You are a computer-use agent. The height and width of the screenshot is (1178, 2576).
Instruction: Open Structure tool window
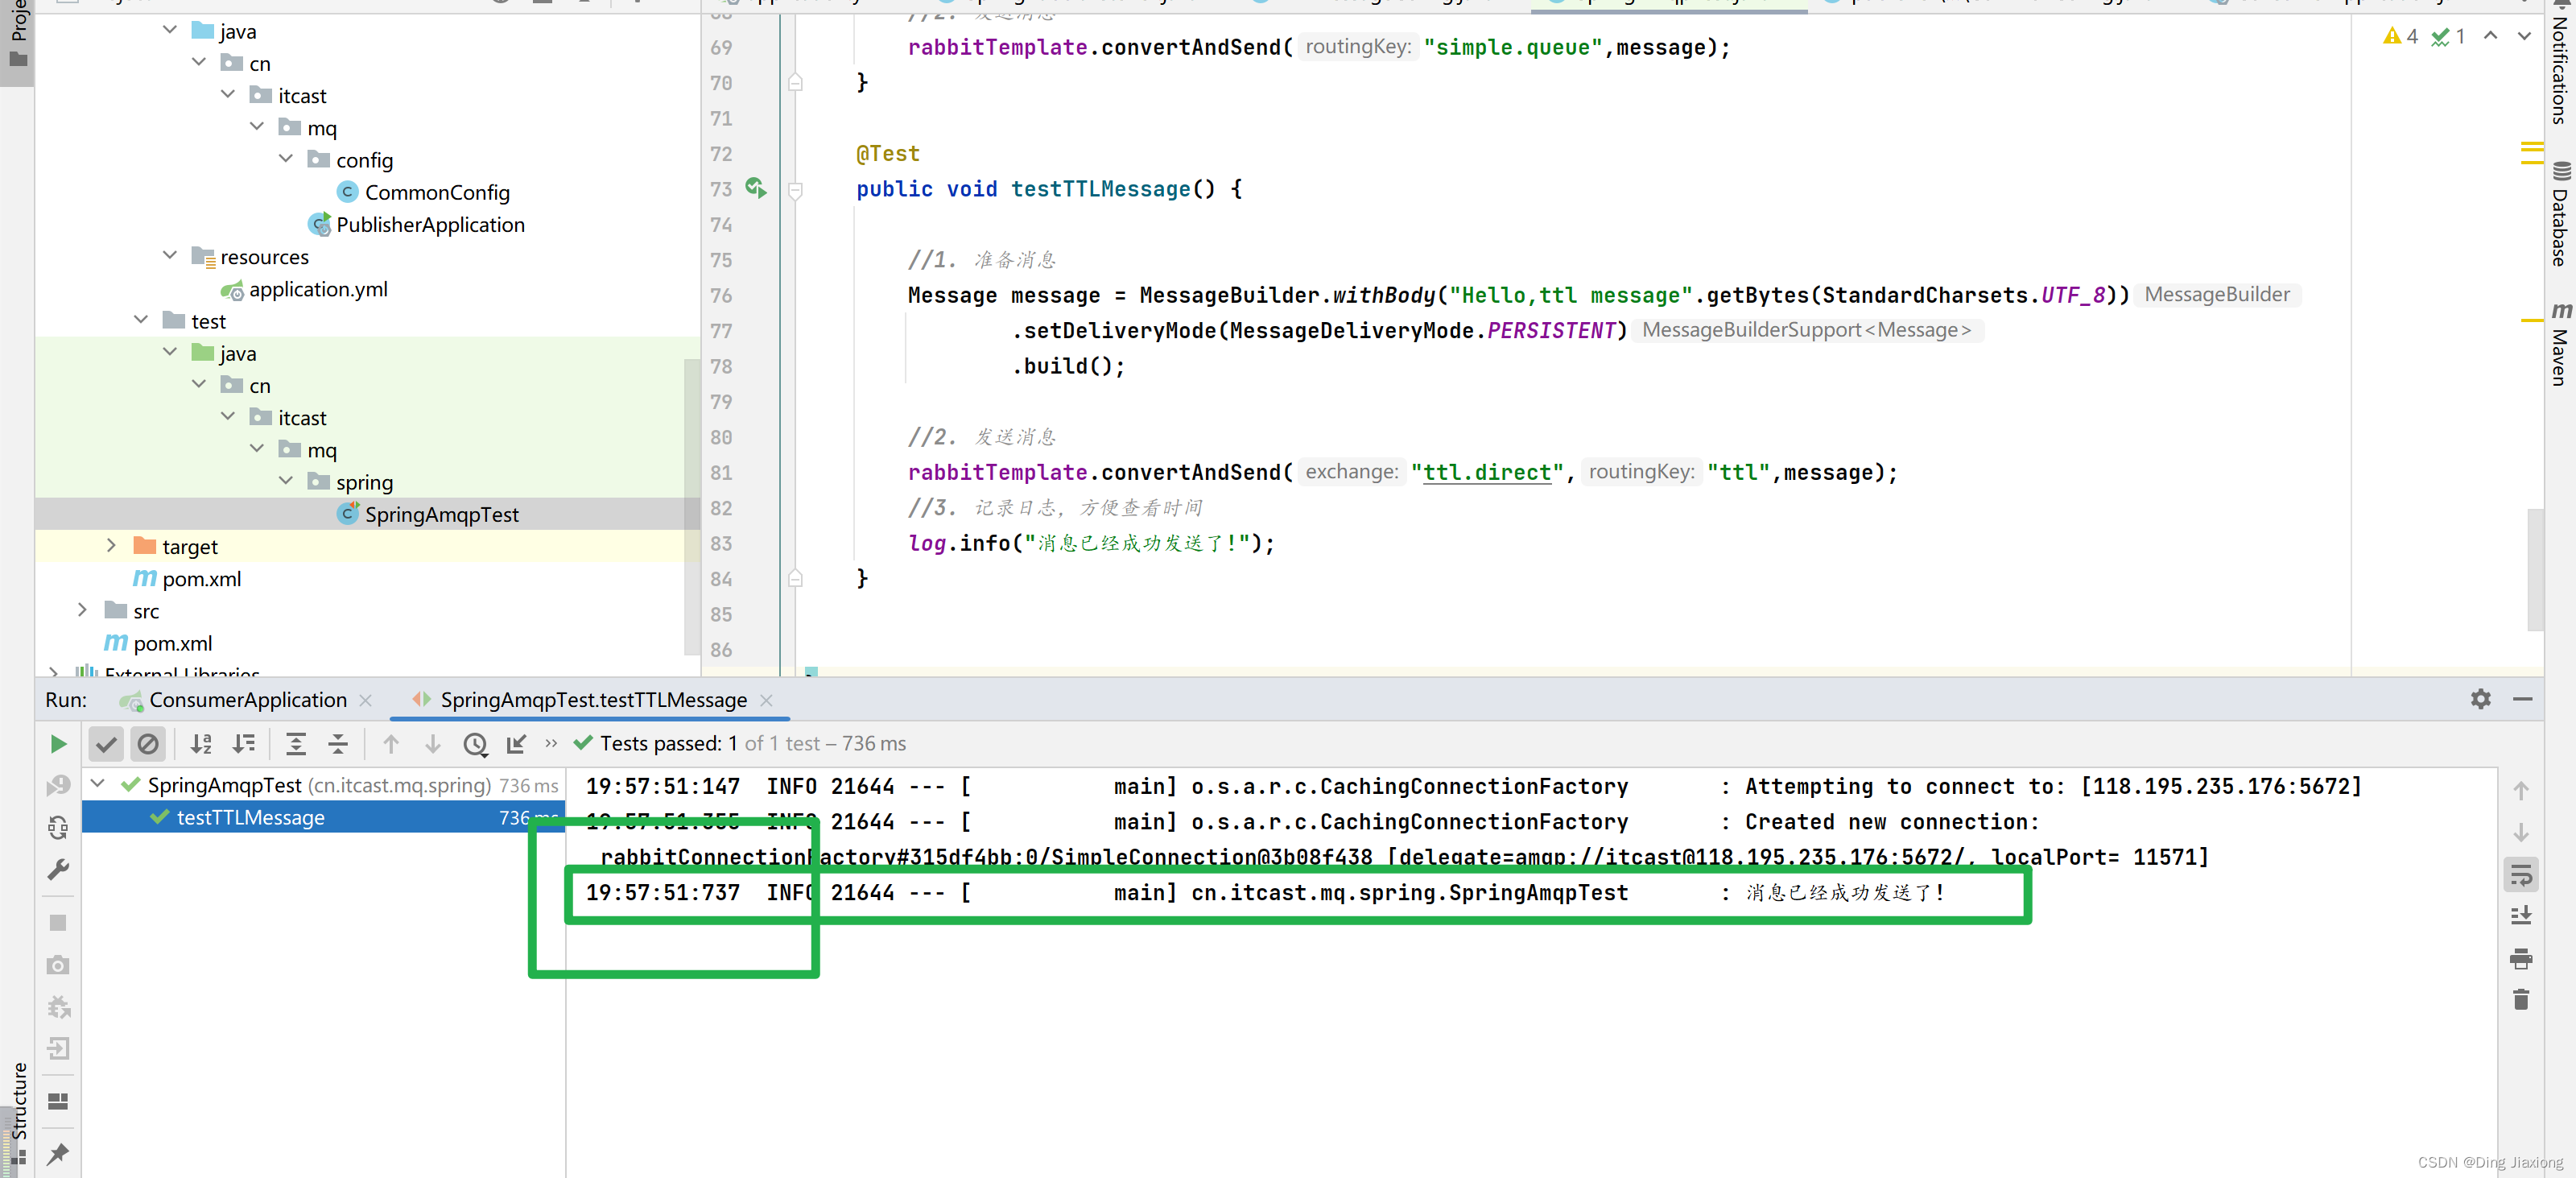18,1112
